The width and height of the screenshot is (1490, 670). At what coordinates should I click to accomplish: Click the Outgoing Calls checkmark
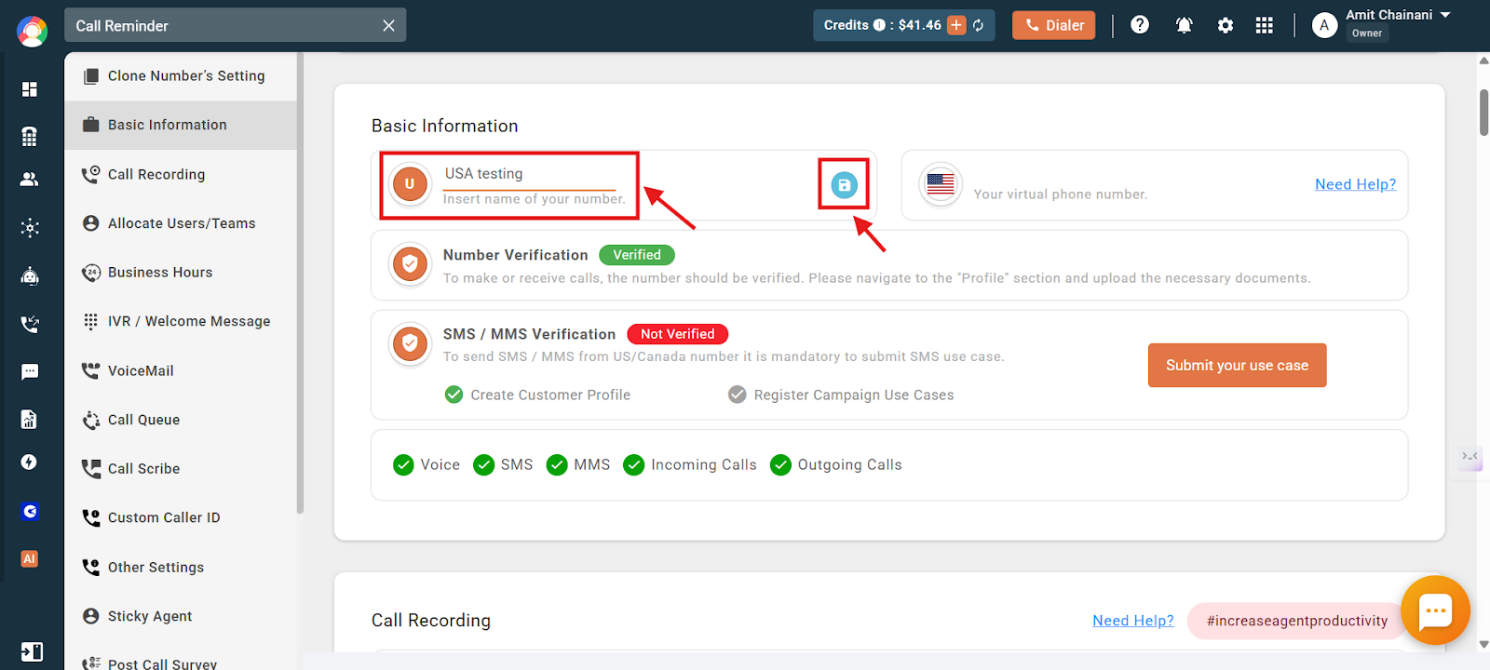(780, 464)
